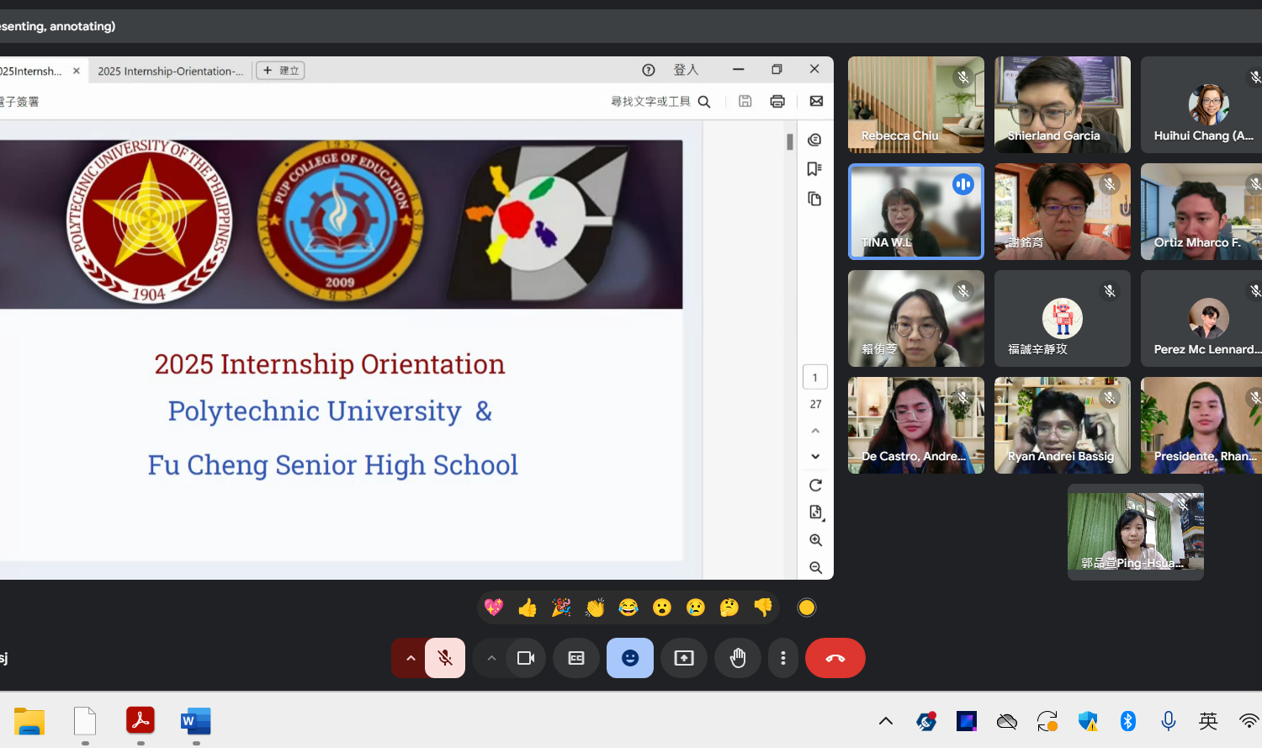Choose the yellow skin tone swatch
Screen dimensions: 1262x748
(x=807, y=607)
